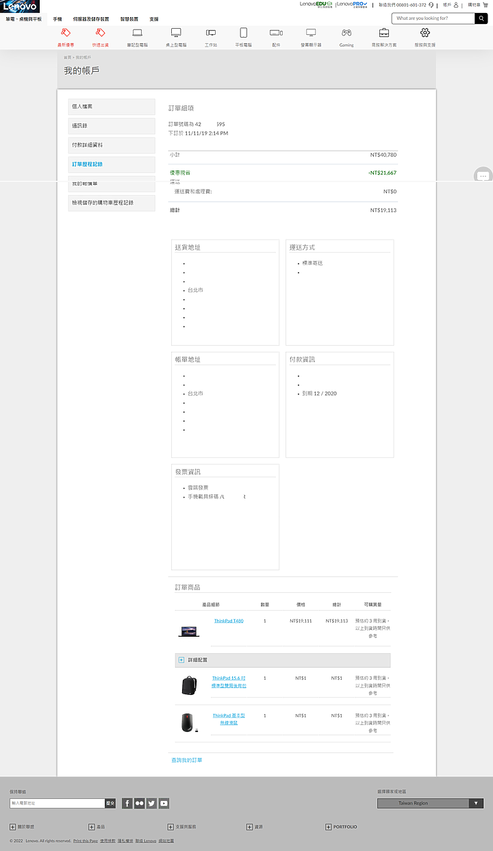
Task: Open the floating chat bubble icon
Action: pos(483,176)
